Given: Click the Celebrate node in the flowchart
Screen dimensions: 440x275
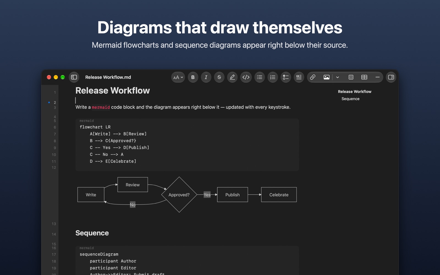Looking at the screenshot, I should tap(279, 195).
